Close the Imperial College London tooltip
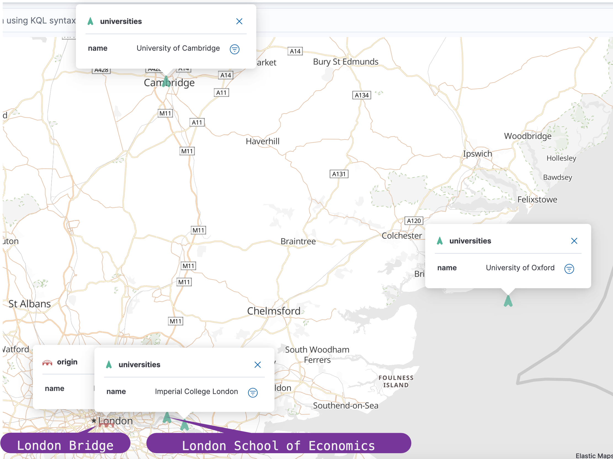 [257, 365]
